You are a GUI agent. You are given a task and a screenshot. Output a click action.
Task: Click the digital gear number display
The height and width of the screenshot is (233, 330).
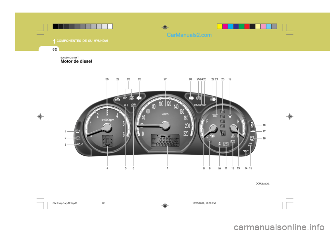(x=222, y=133)
